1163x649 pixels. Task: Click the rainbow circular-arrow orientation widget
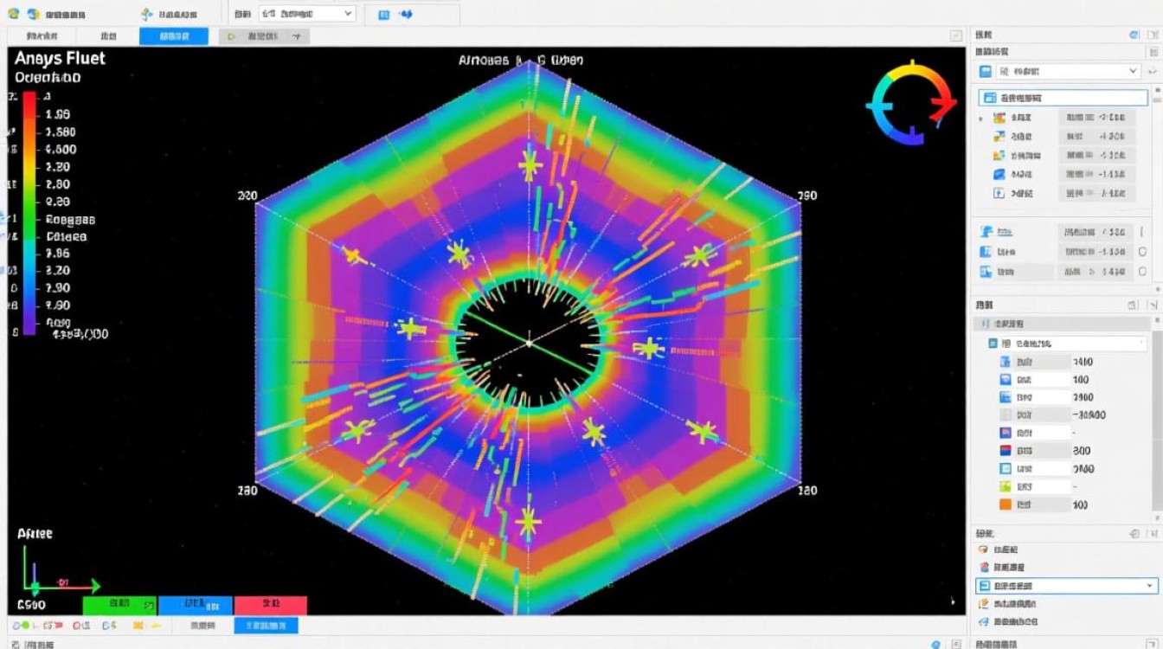[911, 104]
